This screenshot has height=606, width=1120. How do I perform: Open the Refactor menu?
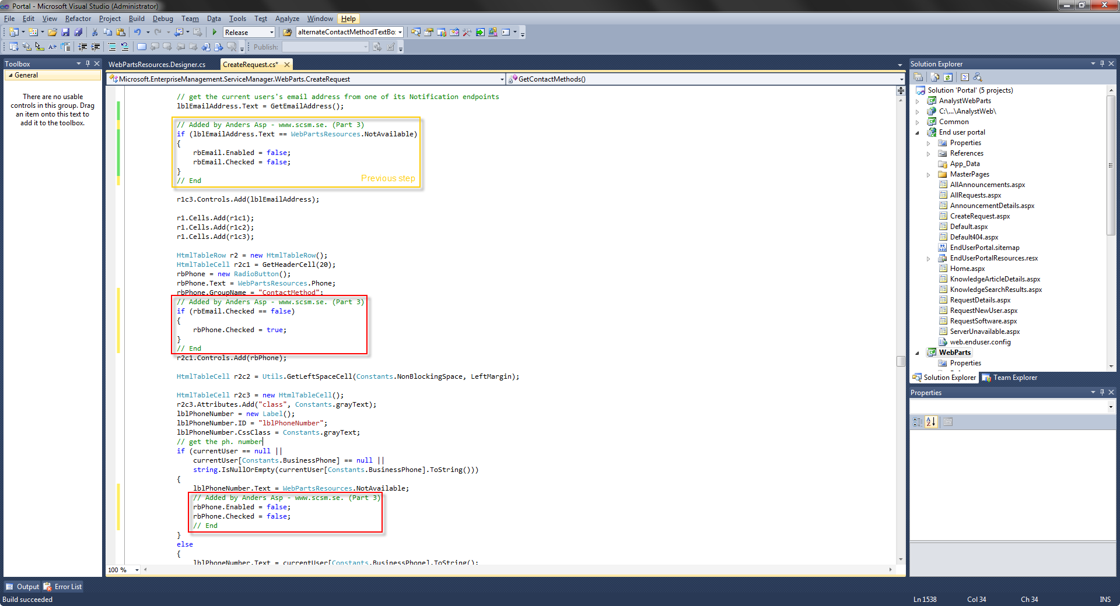tap(78, 19)
